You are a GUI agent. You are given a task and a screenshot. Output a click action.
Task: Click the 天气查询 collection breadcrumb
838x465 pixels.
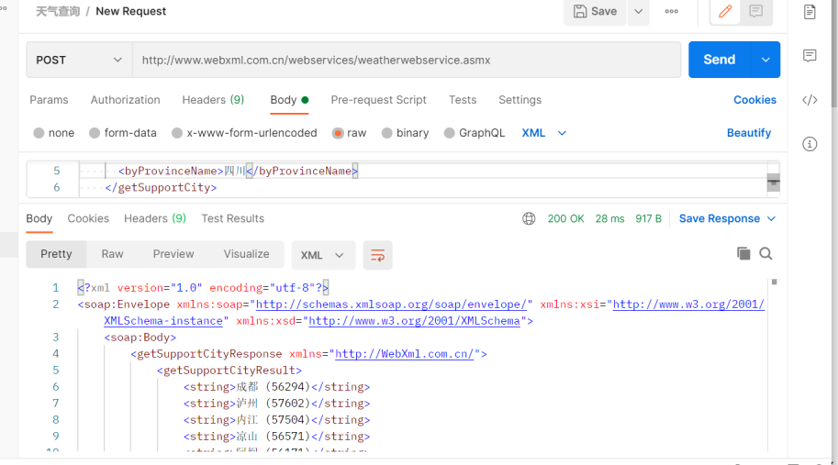[x=58, y=11]
